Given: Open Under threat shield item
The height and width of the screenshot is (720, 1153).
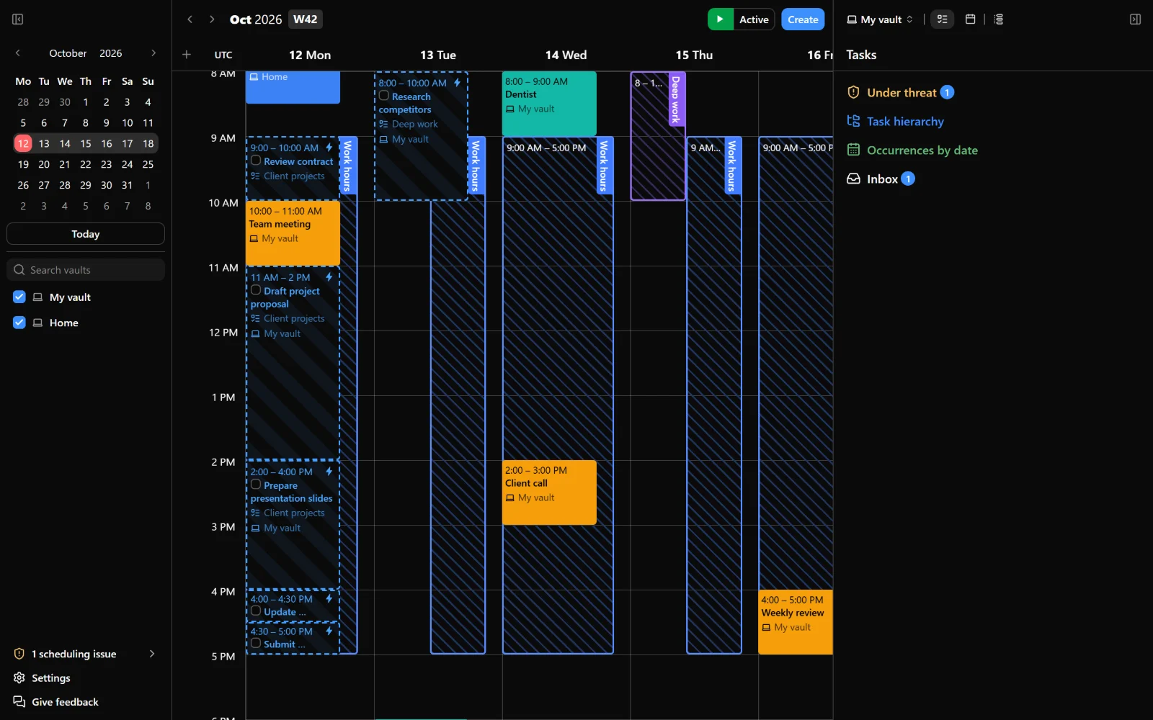Looking at the screenshot, I should pos(900,92).
